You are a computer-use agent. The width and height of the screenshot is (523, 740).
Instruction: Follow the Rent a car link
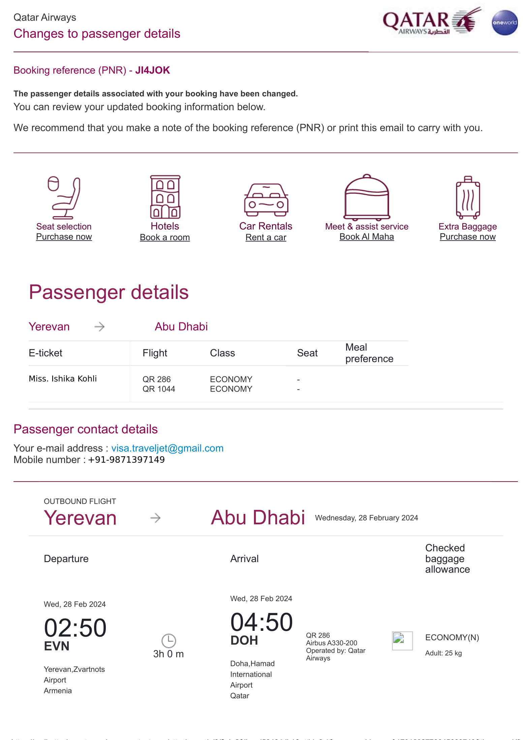[266, 238]
